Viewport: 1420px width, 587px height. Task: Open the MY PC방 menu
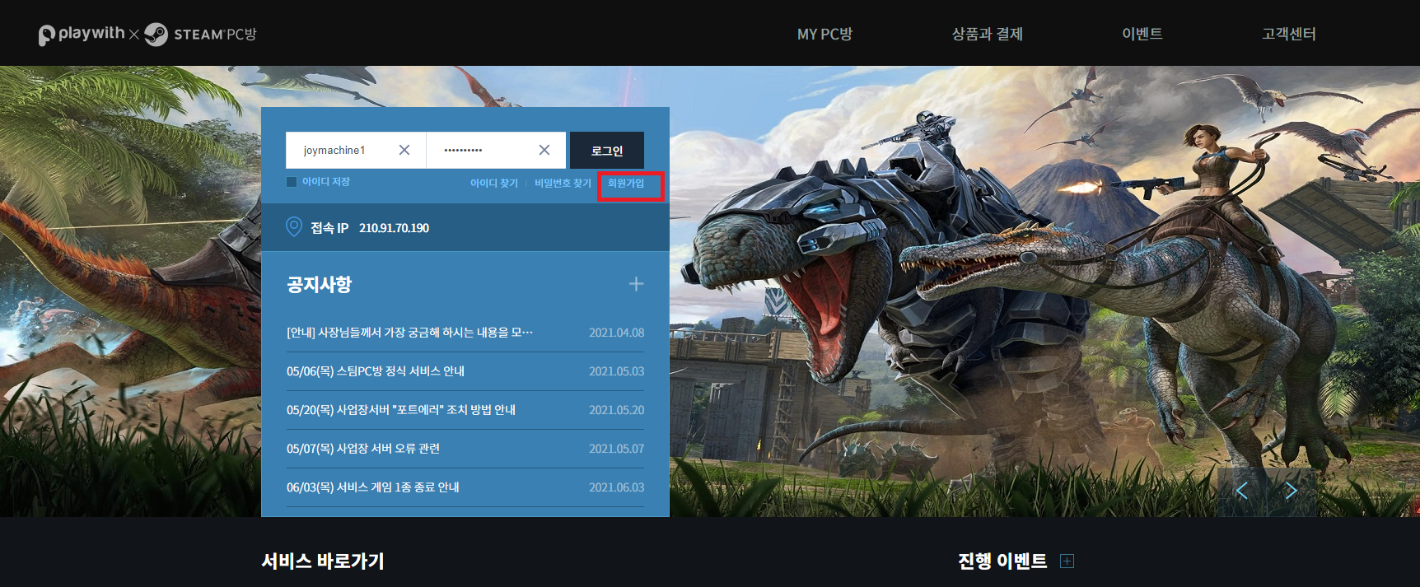click(x=824, y=34)
